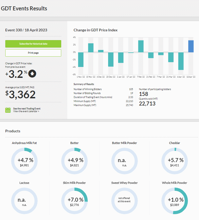Screen dimensions: 199x220
Task: Click the black up-arrow price index icon
Action: [32, 74]
